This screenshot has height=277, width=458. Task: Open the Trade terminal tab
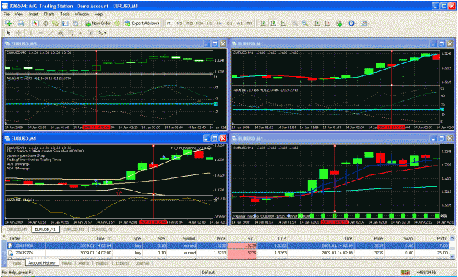[x=16, y=263]
